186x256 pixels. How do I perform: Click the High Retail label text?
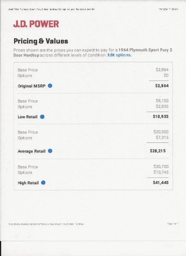coord(28,183)
